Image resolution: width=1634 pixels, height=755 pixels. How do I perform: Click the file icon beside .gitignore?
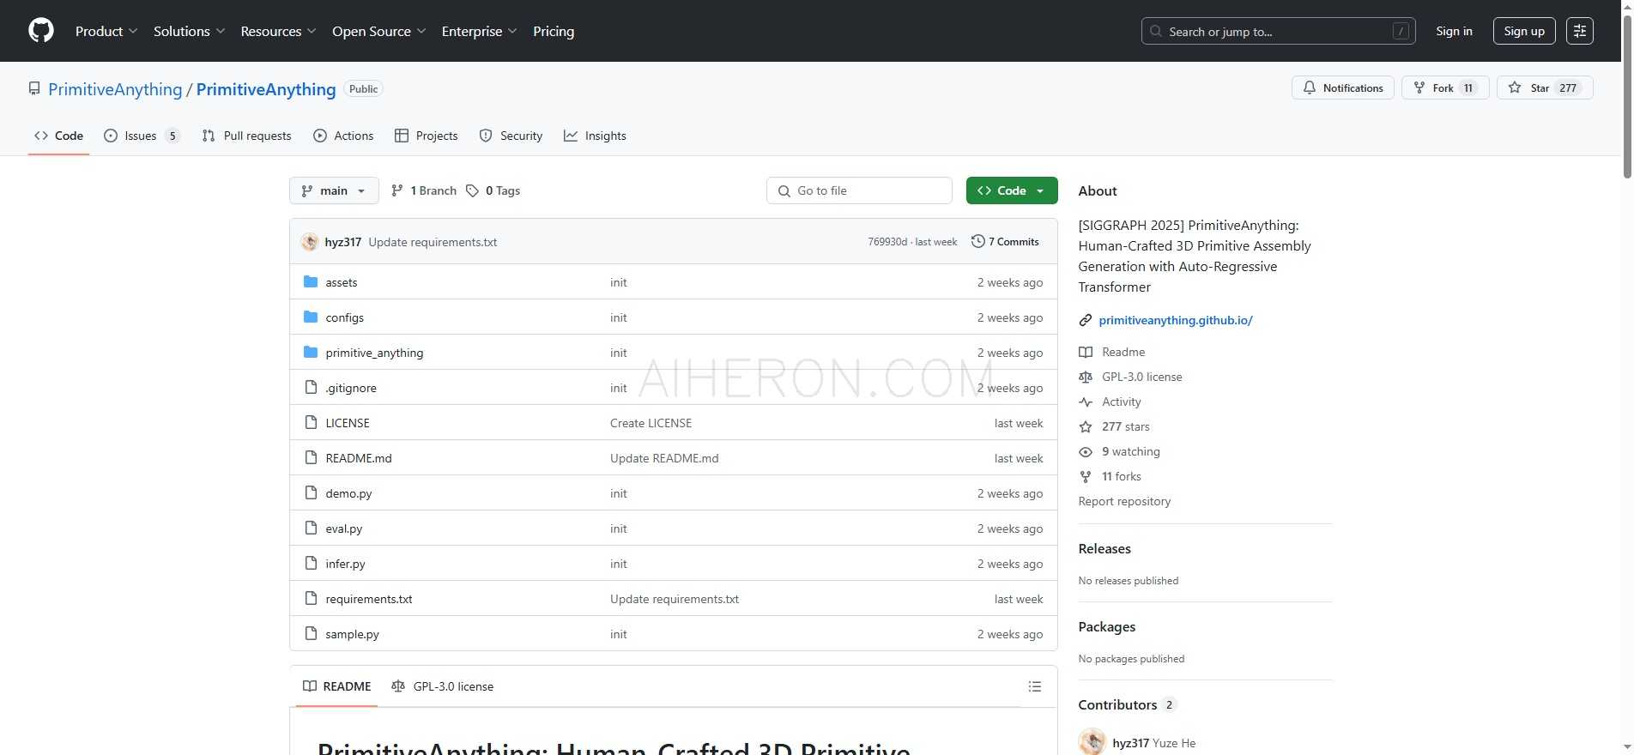point(311,388)
